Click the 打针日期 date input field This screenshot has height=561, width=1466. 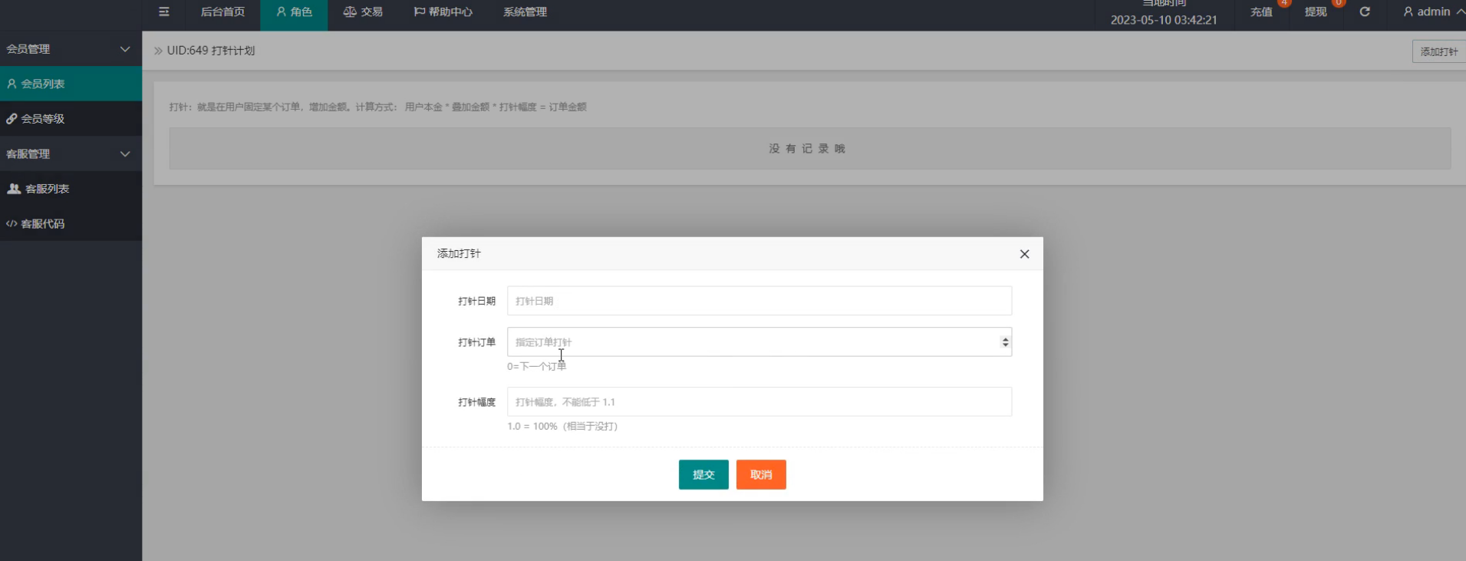[759, 301]
